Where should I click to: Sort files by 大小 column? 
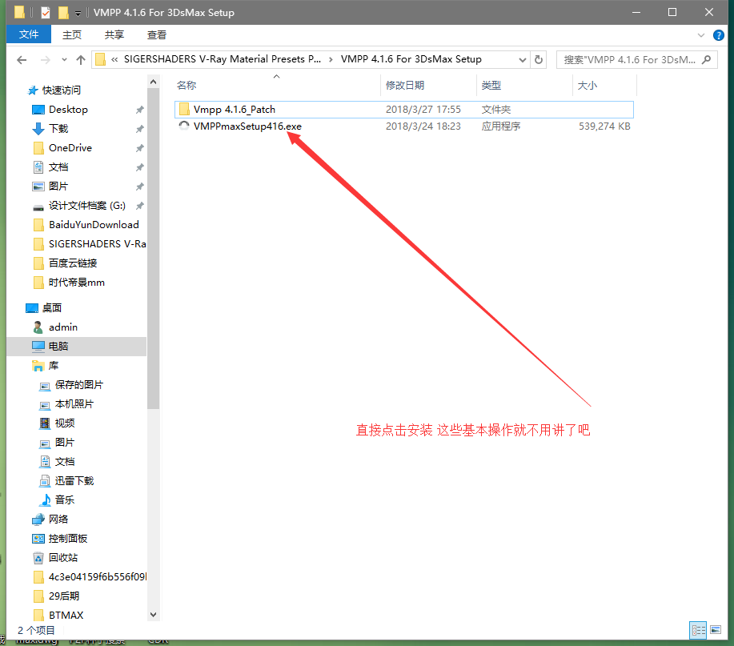pos(587,85)
